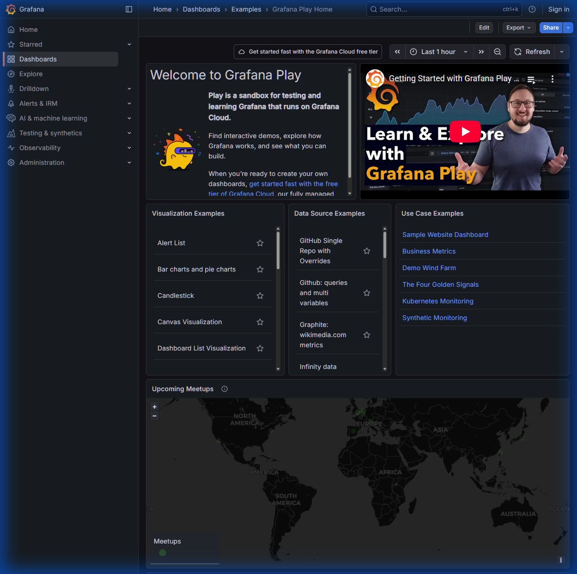This screenshot has width=577, height=574.
Task: Shift time range backward with double-arrow icon
Action: pyautogui.click(x=397, y=52)
